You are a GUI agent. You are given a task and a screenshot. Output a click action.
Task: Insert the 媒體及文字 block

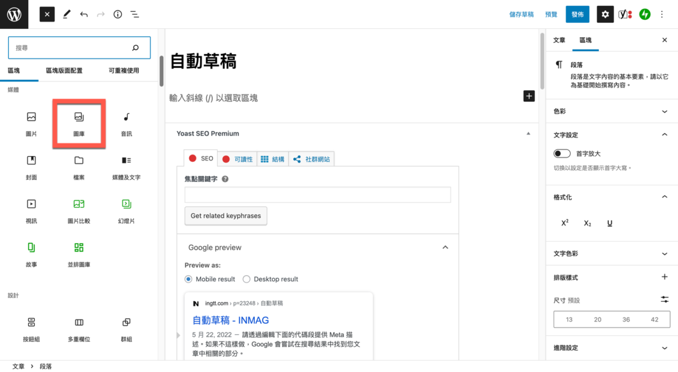click(x=127, y=167)
